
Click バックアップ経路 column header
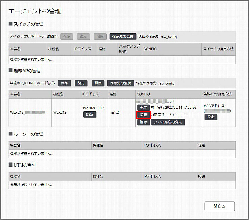130,49
